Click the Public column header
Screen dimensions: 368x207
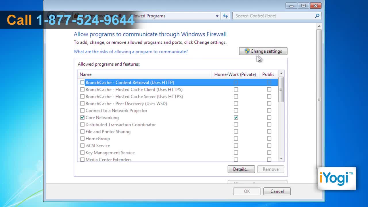[x=268, y=74]
